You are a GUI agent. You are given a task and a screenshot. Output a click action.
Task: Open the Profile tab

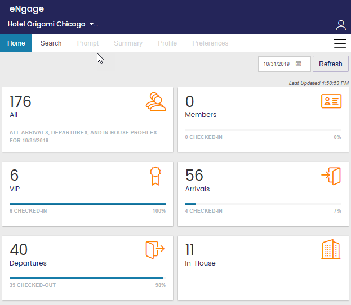pos(167,43)
